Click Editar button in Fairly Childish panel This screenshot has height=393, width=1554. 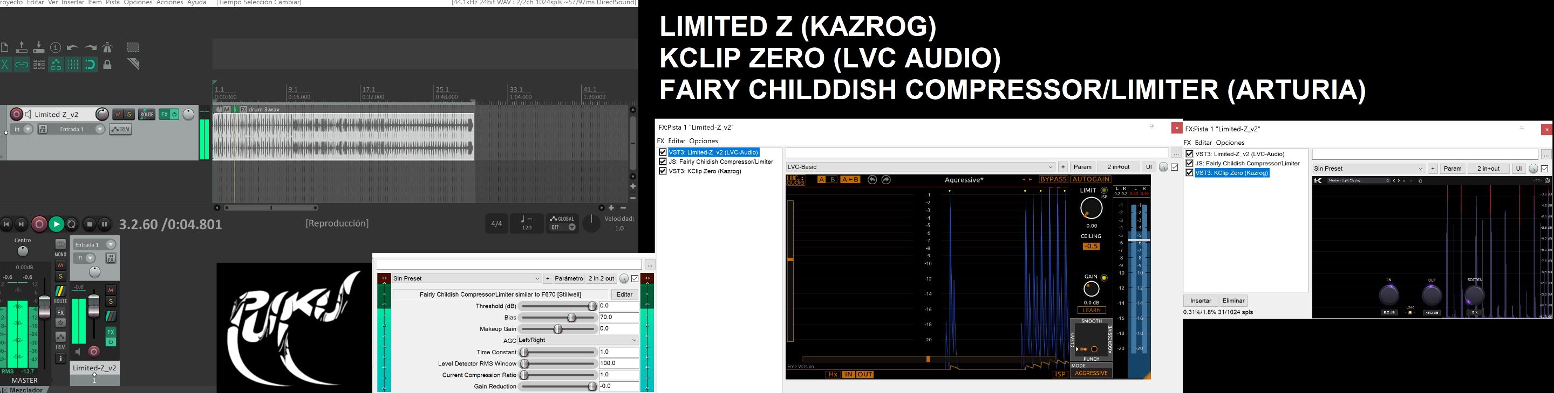point(624,294)
